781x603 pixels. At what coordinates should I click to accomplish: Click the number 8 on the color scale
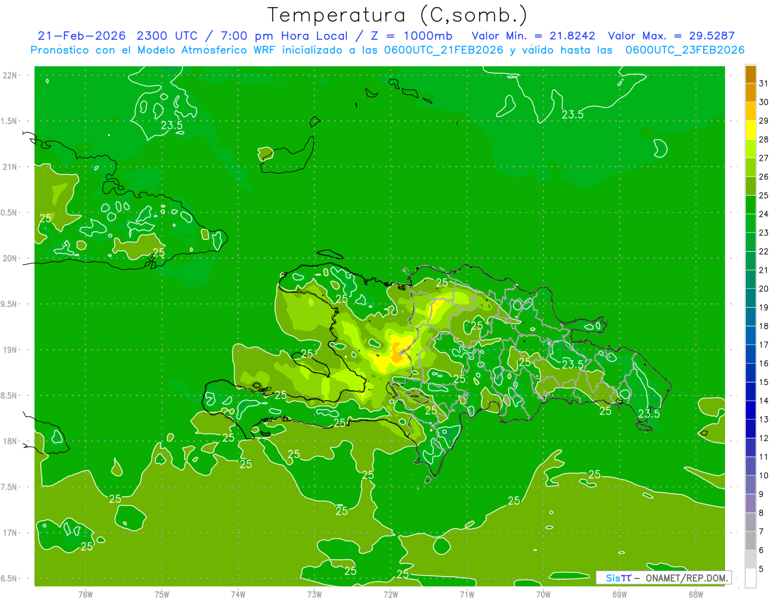click(761, 513)
